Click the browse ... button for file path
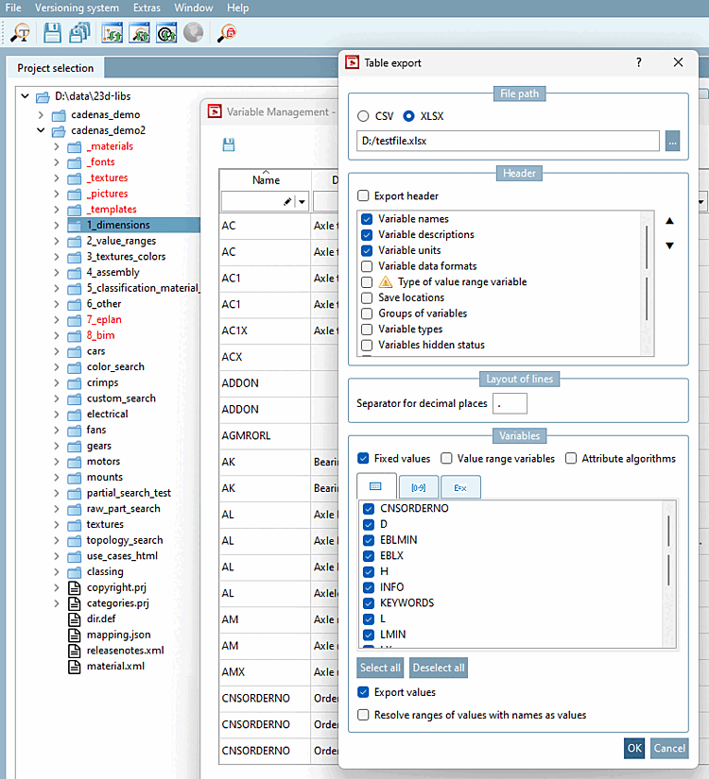The height and width of the screenshot is (779, 709). [673, 141]
